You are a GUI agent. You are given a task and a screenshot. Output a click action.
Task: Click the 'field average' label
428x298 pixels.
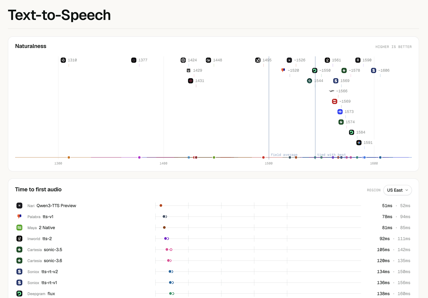(x=284, y=155)
